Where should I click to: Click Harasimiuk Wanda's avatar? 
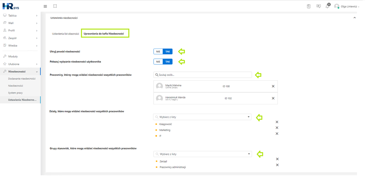pyautogui.click(x=159, y=98)
